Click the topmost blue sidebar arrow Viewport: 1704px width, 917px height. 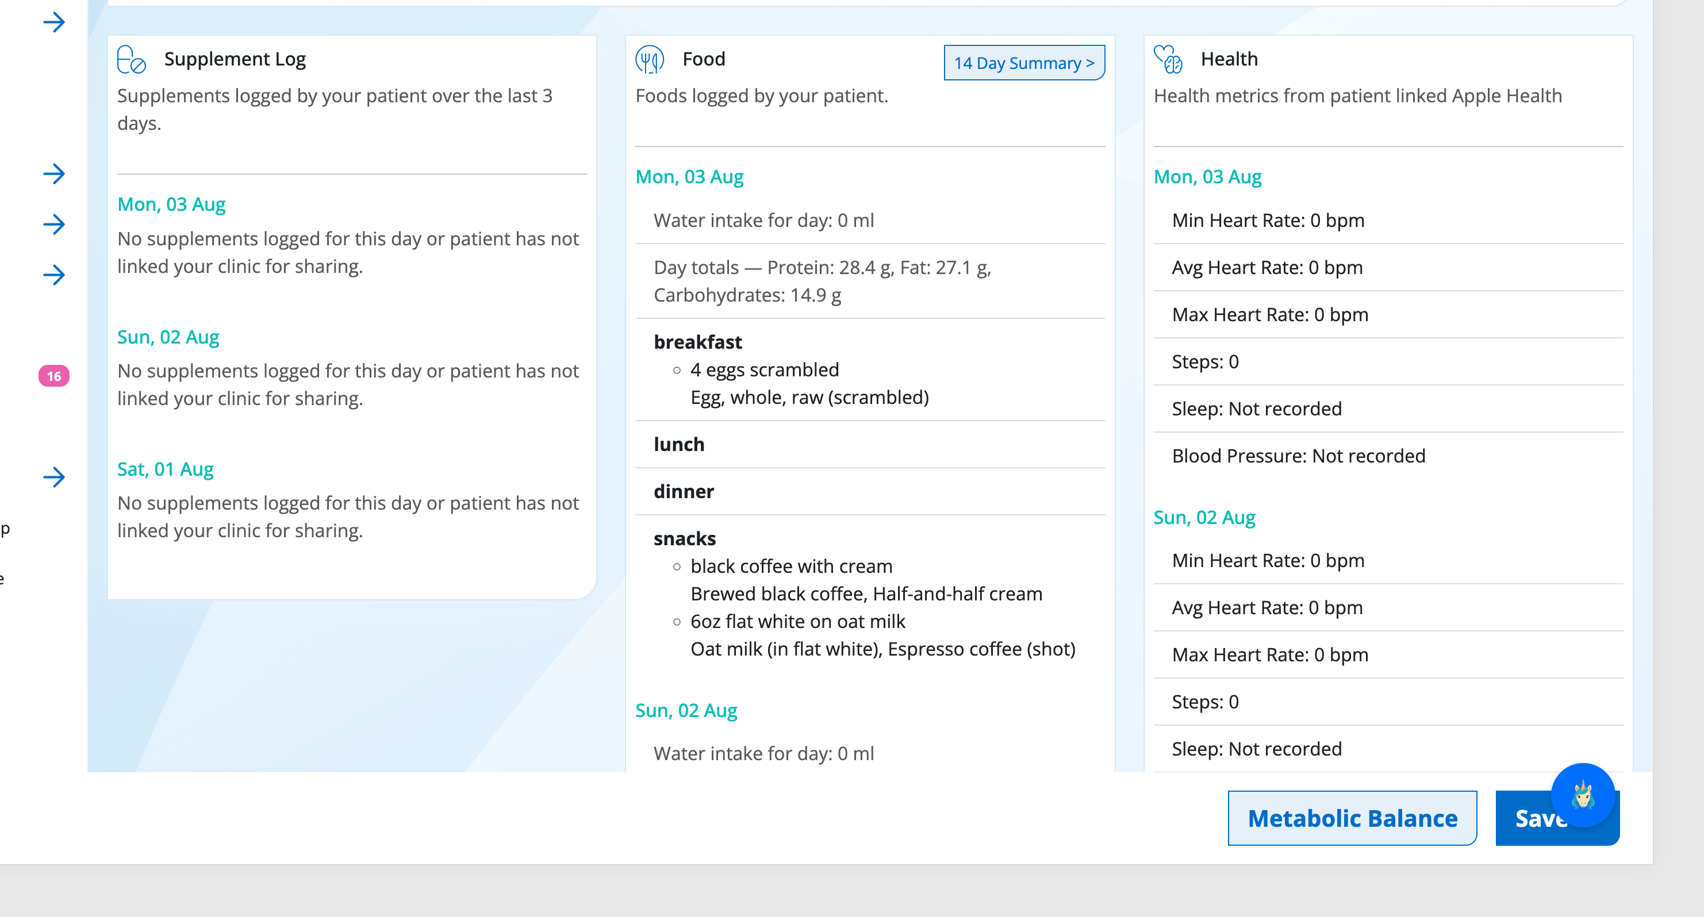[x=54, y=22]
